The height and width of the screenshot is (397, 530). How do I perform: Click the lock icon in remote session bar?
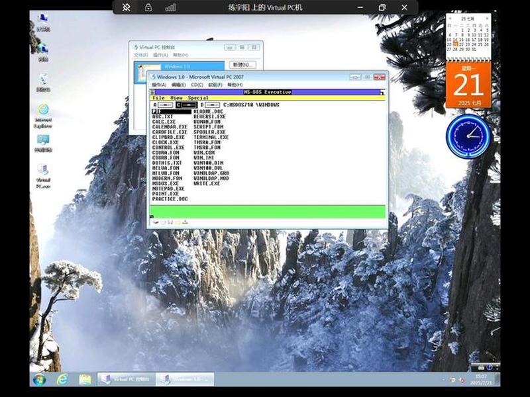tap(148, 7)
